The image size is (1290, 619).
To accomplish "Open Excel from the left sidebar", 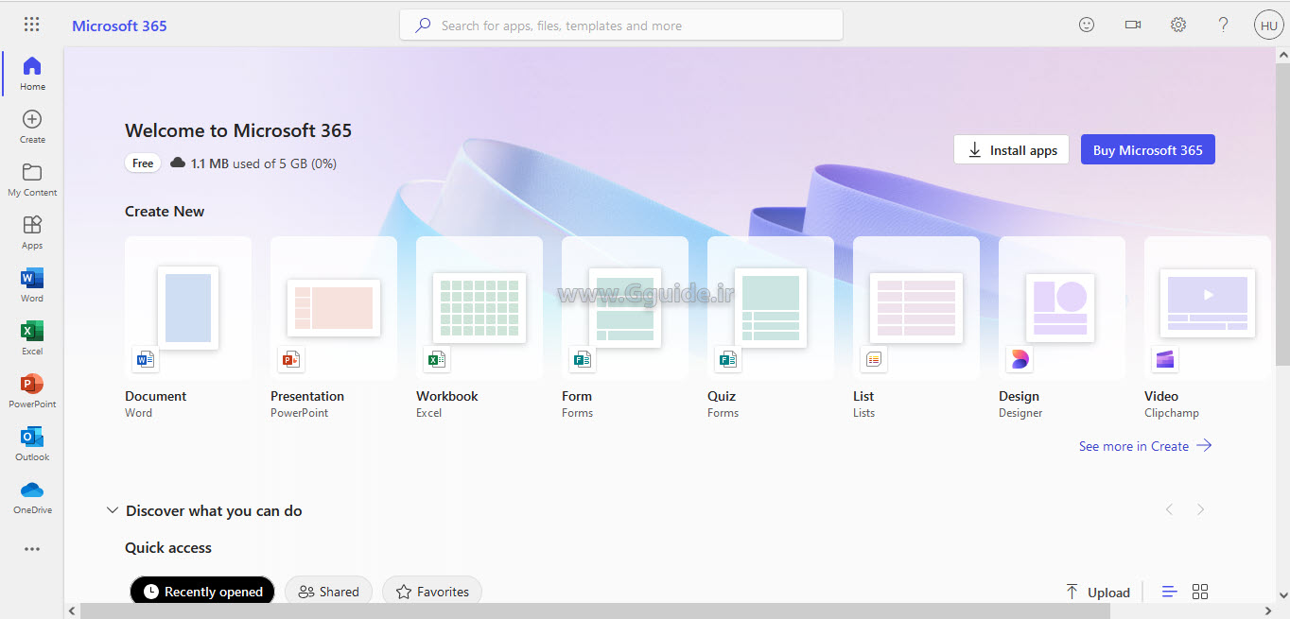I will click(32, 337).
